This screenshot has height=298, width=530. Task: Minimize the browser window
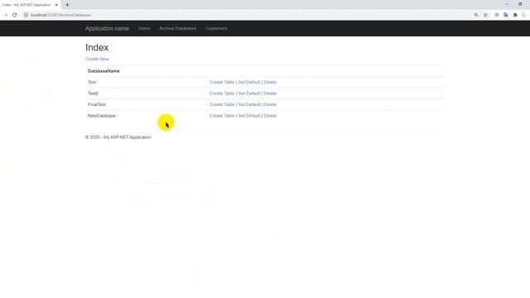pyautogui.click(x=507, y=4)
